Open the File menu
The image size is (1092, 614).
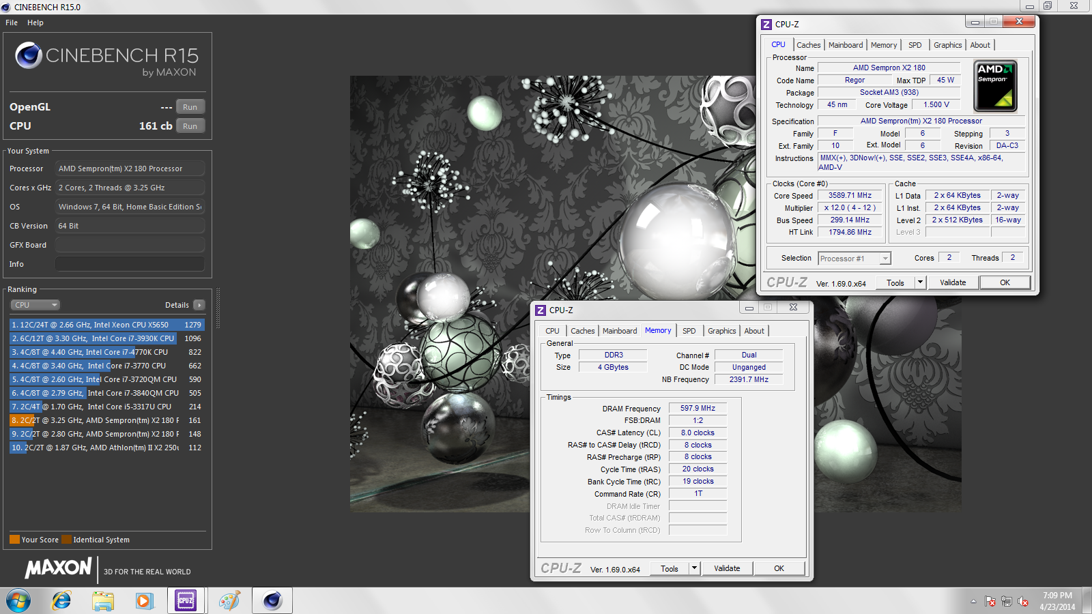(12, 23)
